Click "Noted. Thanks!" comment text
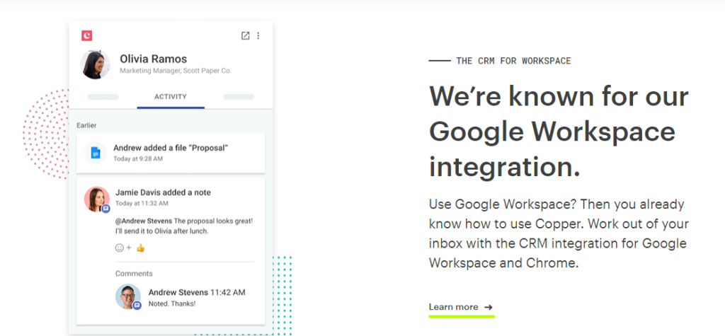This screenshot has width=725, height=336. pyautogui.click(x=172, y=303)
